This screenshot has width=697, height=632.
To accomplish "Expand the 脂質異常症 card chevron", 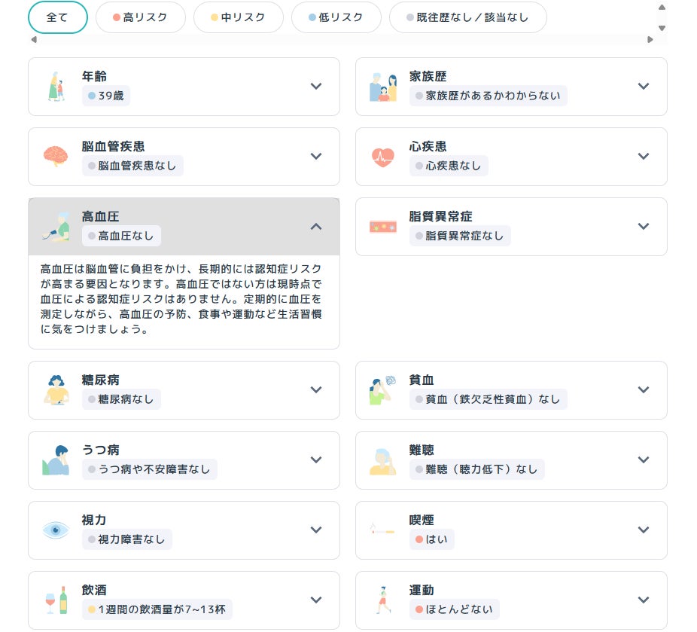I will [643, 226].
